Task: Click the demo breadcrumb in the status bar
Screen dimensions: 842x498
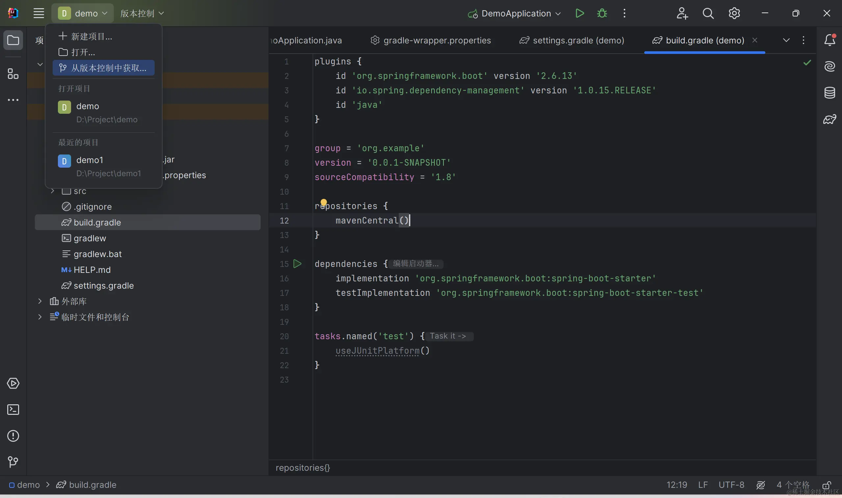Action: pos(28,485)
